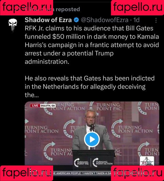
Task: Open the @ShadowofEzra handle
Action: click(105, 20)
